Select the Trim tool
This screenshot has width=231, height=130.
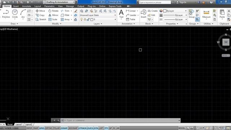coord(65,11)
